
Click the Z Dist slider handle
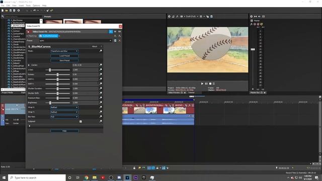coord(50,70)
